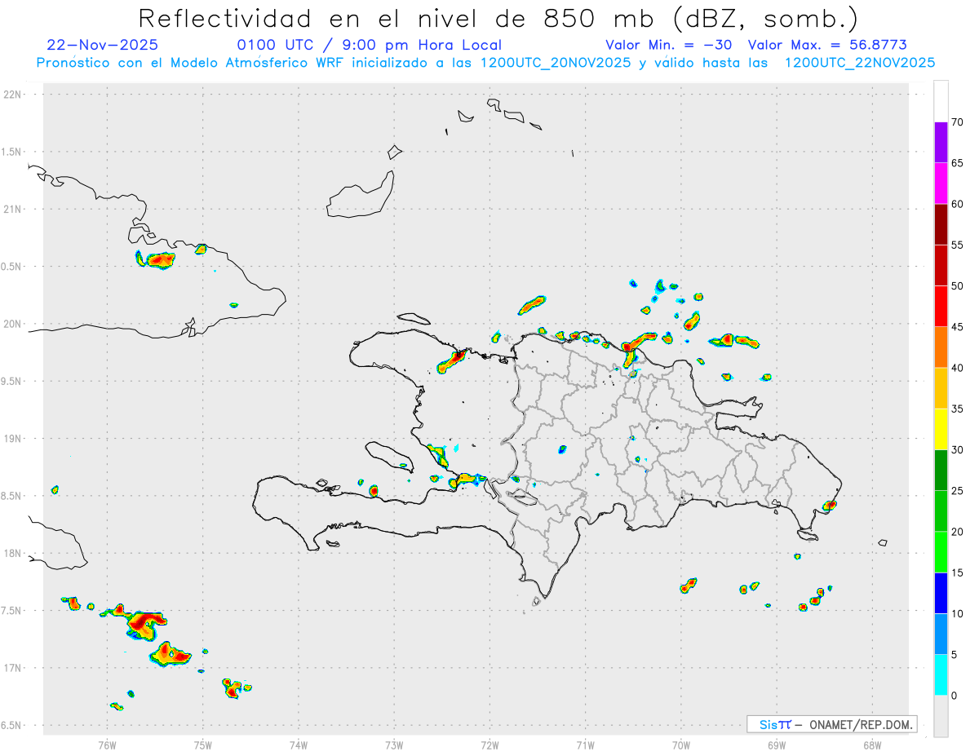Click the 'SisTT - ONAMET/REP.DOM.' label

pos(832,724)
